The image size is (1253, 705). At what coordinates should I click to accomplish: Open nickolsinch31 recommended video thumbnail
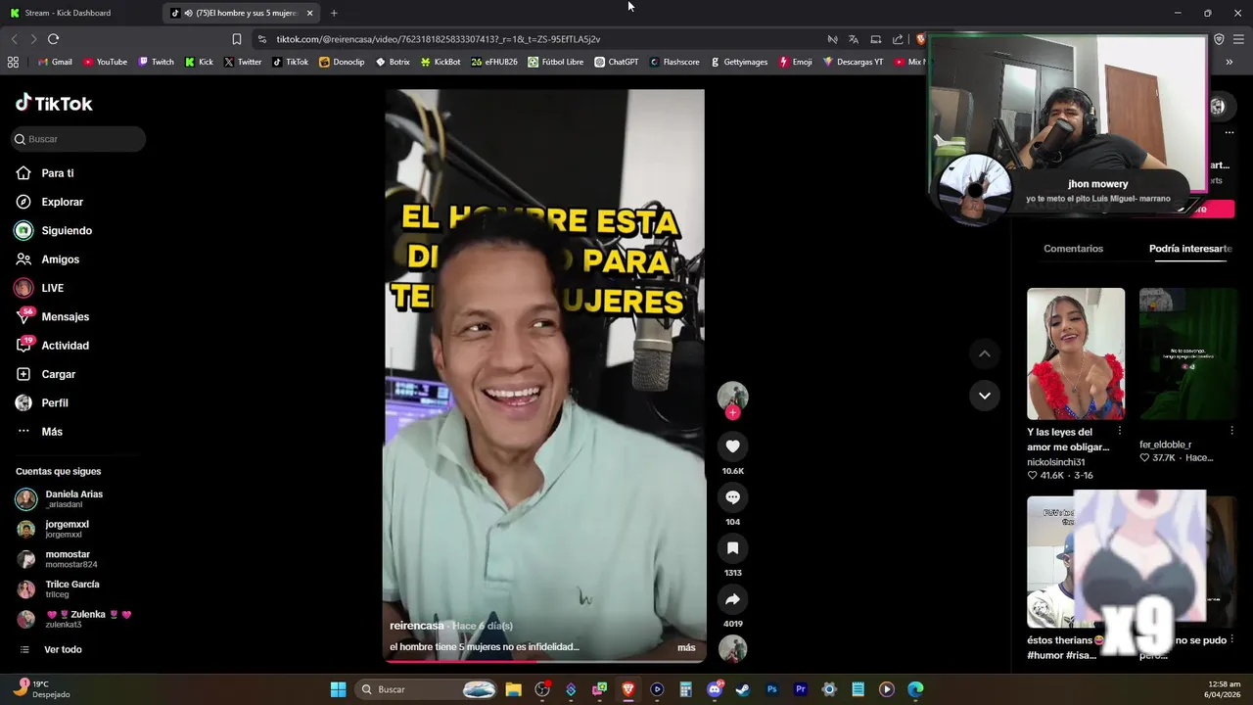click(1076, 353)
